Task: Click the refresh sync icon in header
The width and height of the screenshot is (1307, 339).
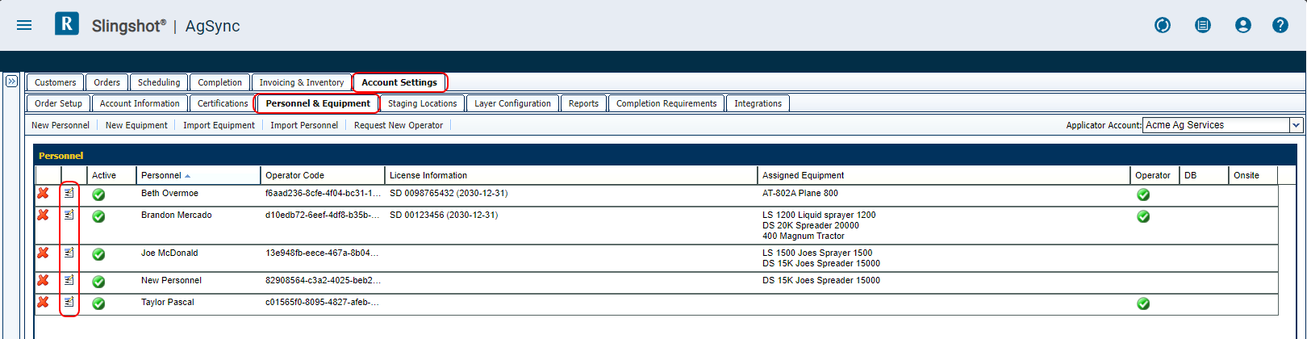Action: (1163, 25)
